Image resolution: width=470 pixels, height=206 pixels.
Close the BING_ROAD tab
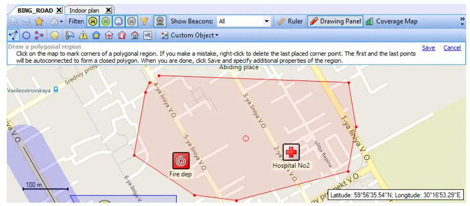(59, 10)
